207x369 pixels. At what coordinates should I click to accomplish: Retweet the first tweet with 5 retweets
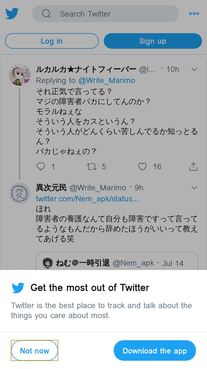(91, 167)
